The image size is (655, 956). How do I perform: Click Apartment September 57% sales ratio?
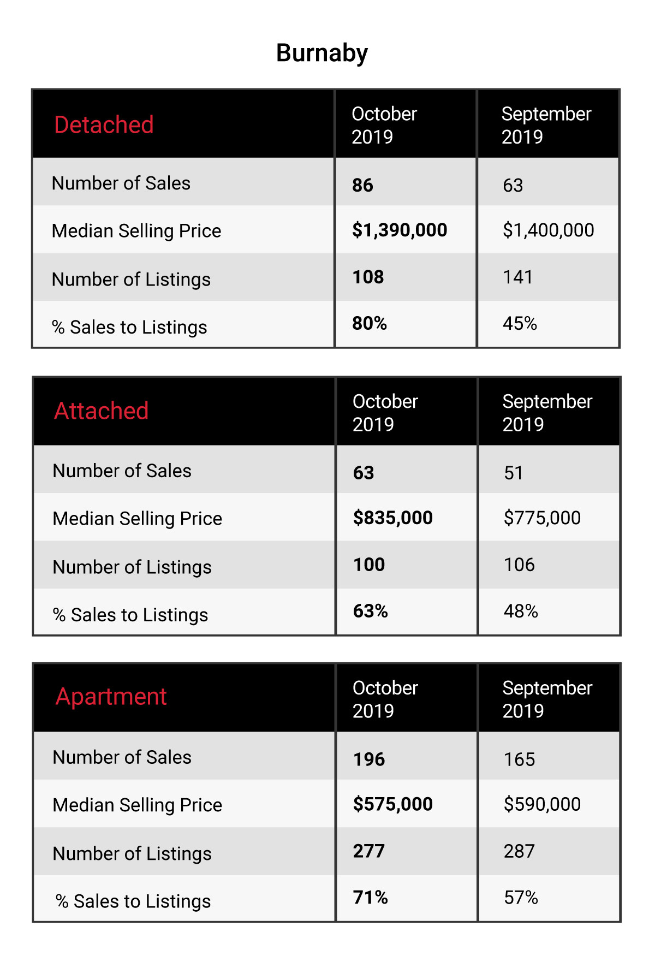521,898
